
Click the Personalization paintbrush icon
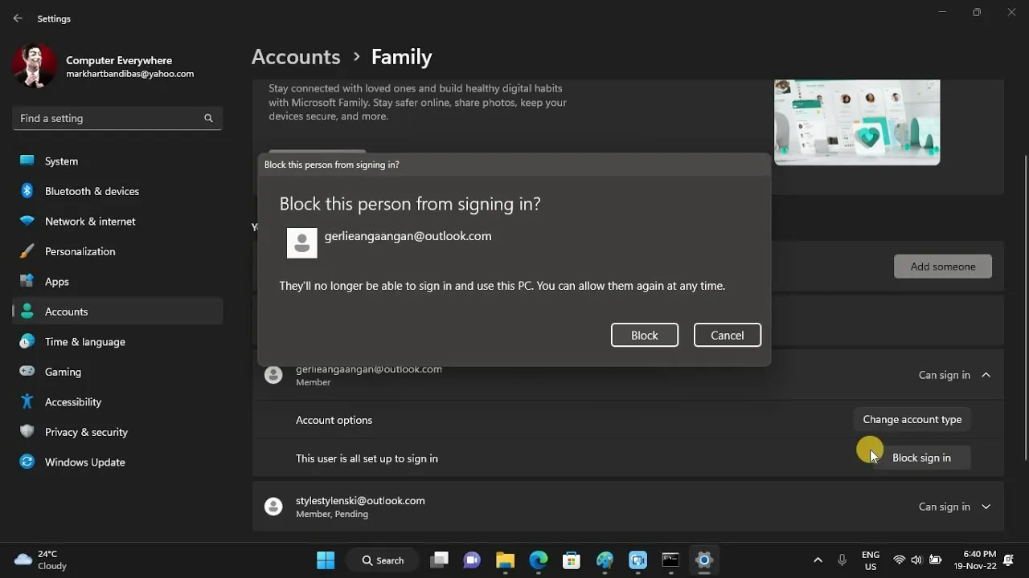(x=27, y=251)
